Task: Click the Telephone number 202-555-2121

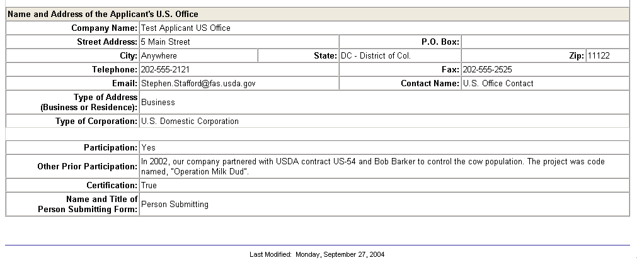Action: 166,70
